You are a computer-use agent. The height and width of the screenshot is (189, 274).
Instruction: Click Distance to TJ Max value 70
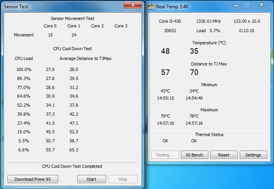coord(194,72)
